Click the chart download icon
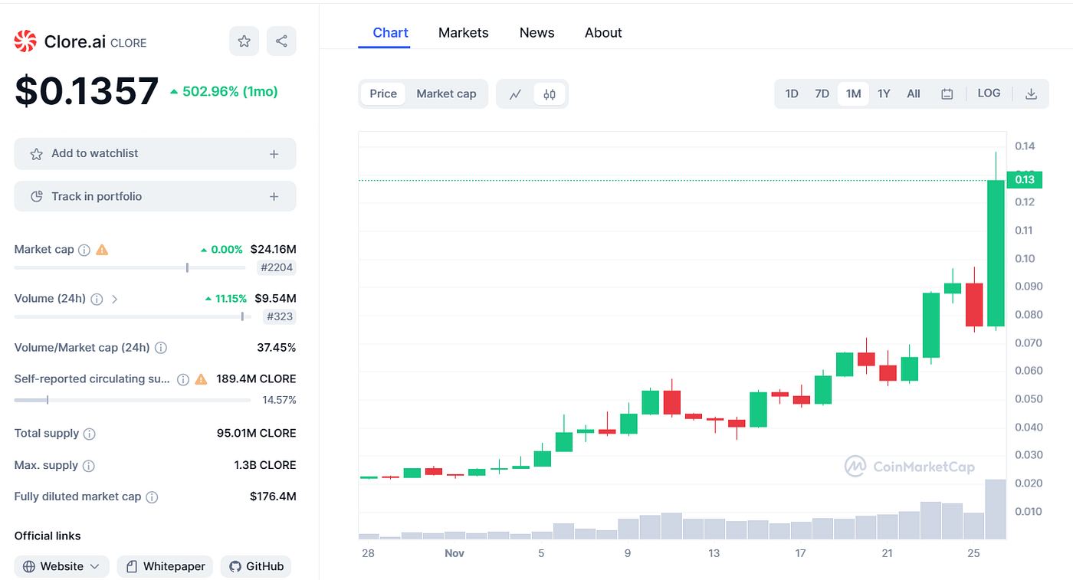 point(1031,93)
